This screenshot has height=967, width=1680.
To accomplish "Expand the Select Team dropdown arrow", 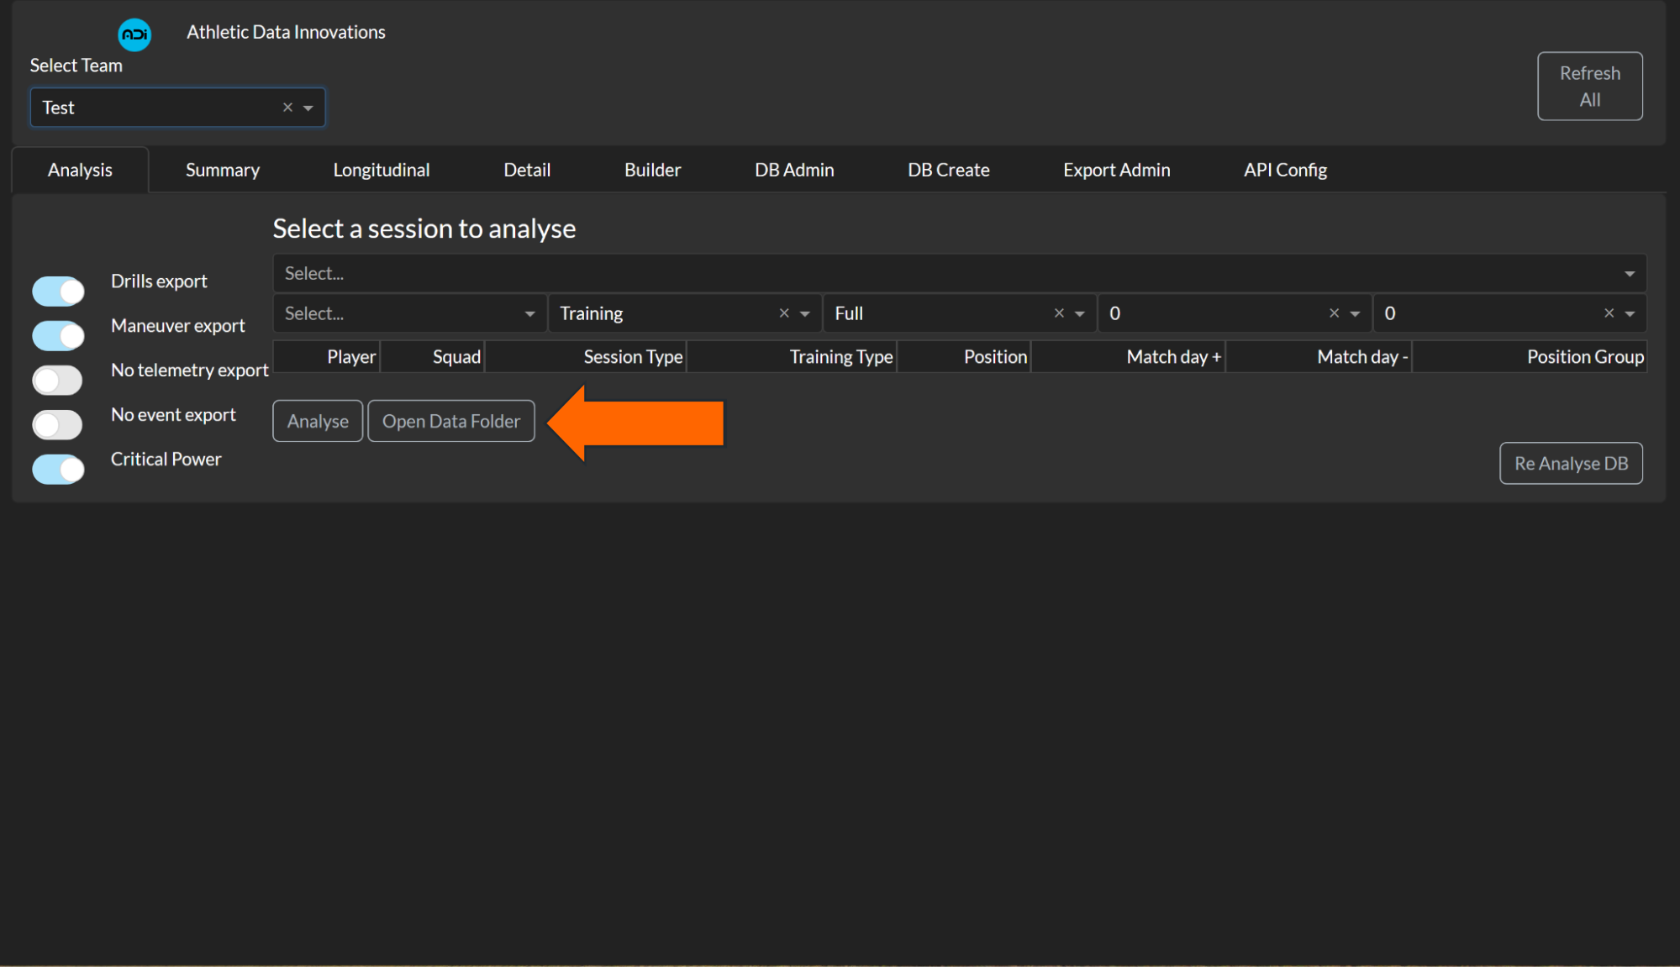I will [x=308, y=108].
